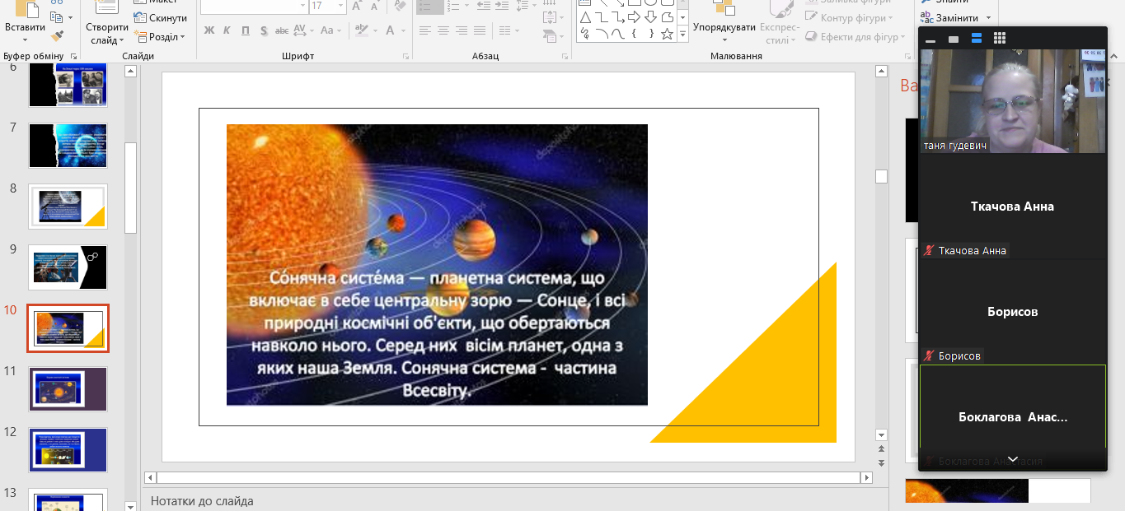The image size is (1125, 511).
Task: Select slide 9 thumbnail
Action: pyautogui.click(x=68, y=267)
